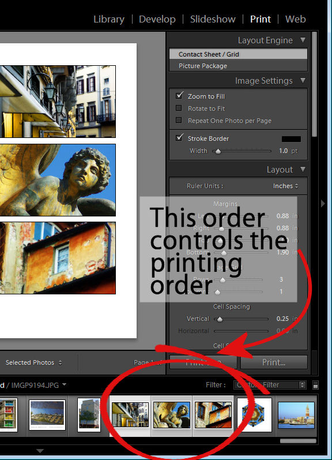332x460 pixels.
Task: Open the black Stroke Border color swatch
Action: click(x=291, y=139)
